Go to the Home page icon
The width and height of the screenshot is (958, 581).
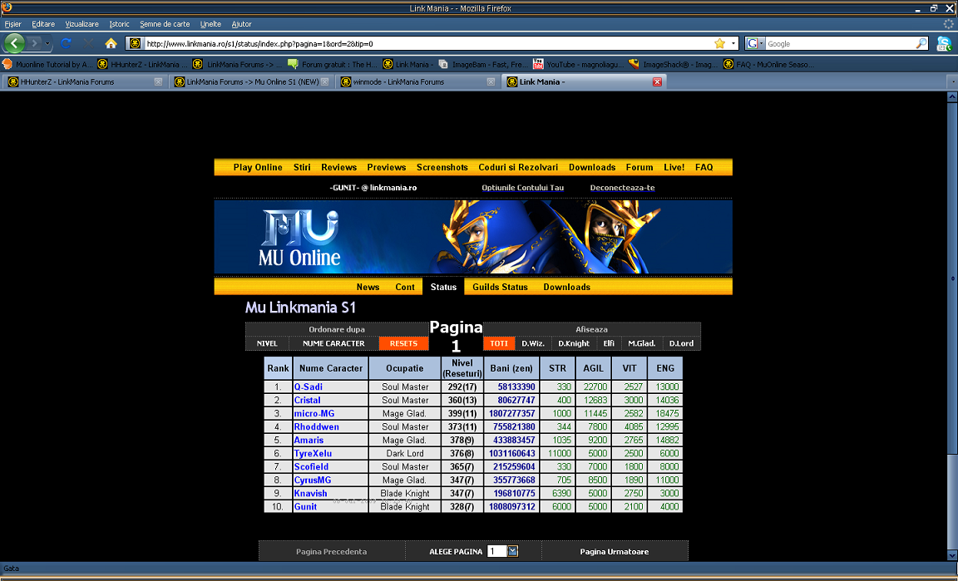click(111, 43)
